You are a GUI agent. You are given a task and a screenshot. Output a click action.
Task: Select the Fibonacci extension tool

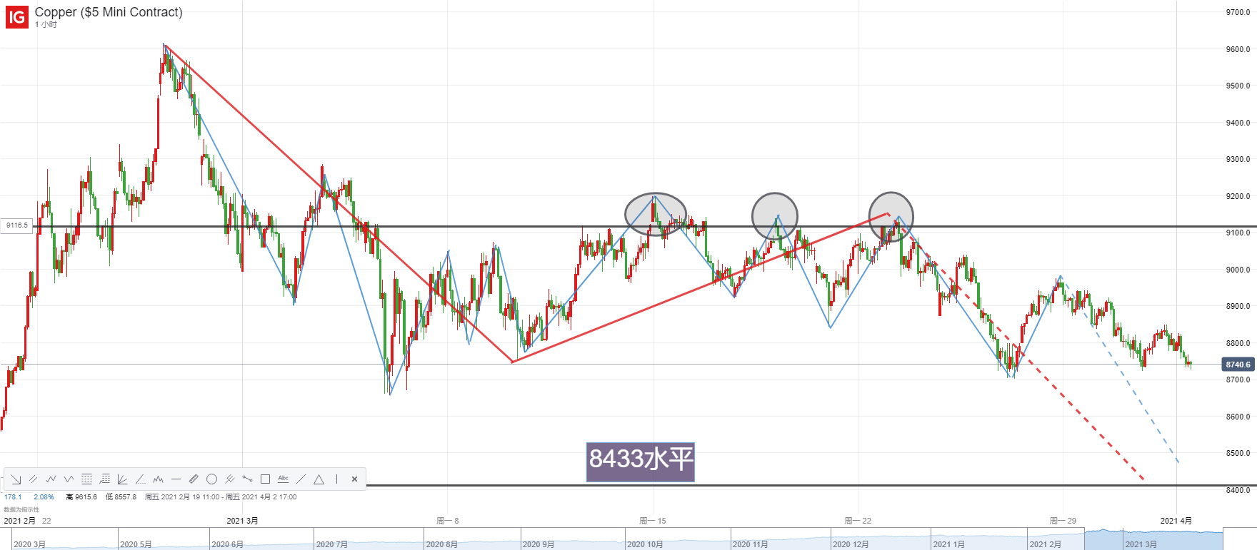(104, 479)
